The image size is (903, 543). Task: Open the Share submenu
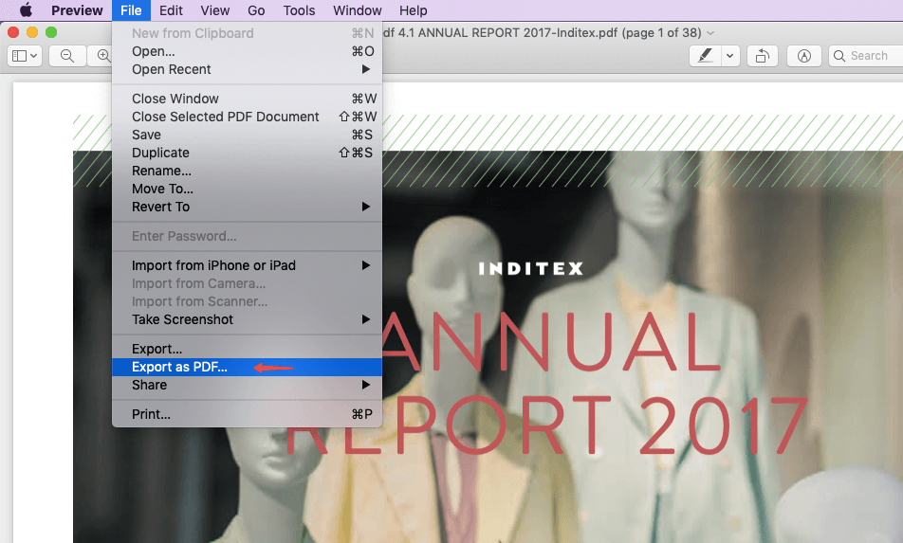click(x=365, y=385)
